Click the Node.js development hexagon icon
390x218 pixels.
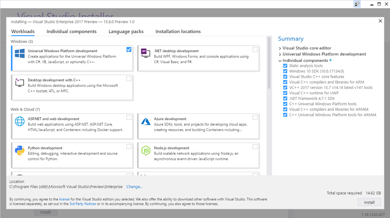point(146,151)
